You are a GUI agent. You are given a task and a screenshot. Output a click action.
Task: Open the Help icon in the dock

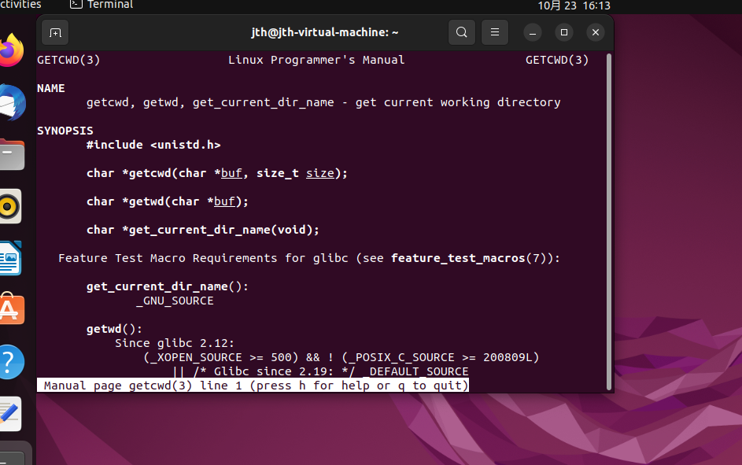pyautogui.click(x=11, y=362)
